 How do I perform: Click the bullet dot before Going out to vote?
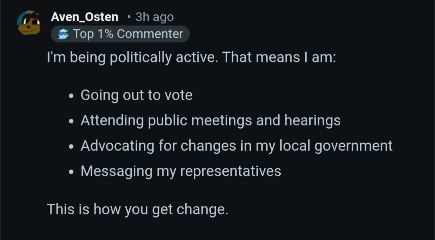(71, 97)
